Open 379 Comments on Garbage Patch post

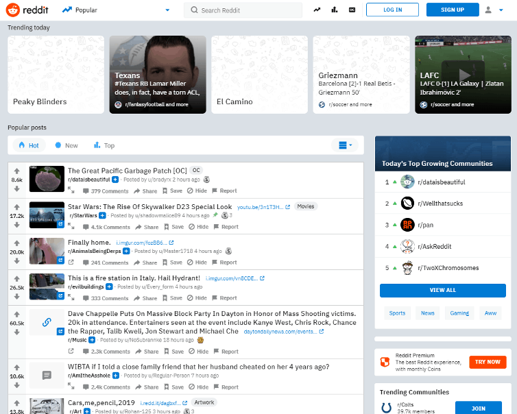pyautogui.click(x=106, y=191)
